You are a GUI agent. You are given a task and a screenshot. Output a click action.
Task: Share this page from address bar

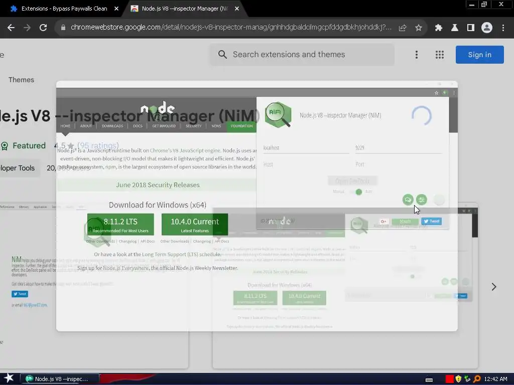(403, 28)
